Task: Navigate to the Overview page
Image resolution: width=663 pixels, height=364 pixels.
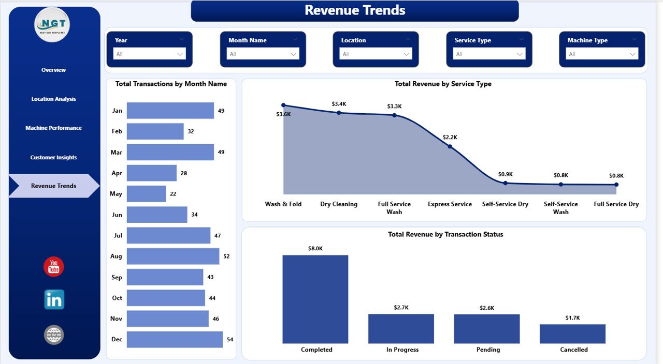Action: point(53,70)
